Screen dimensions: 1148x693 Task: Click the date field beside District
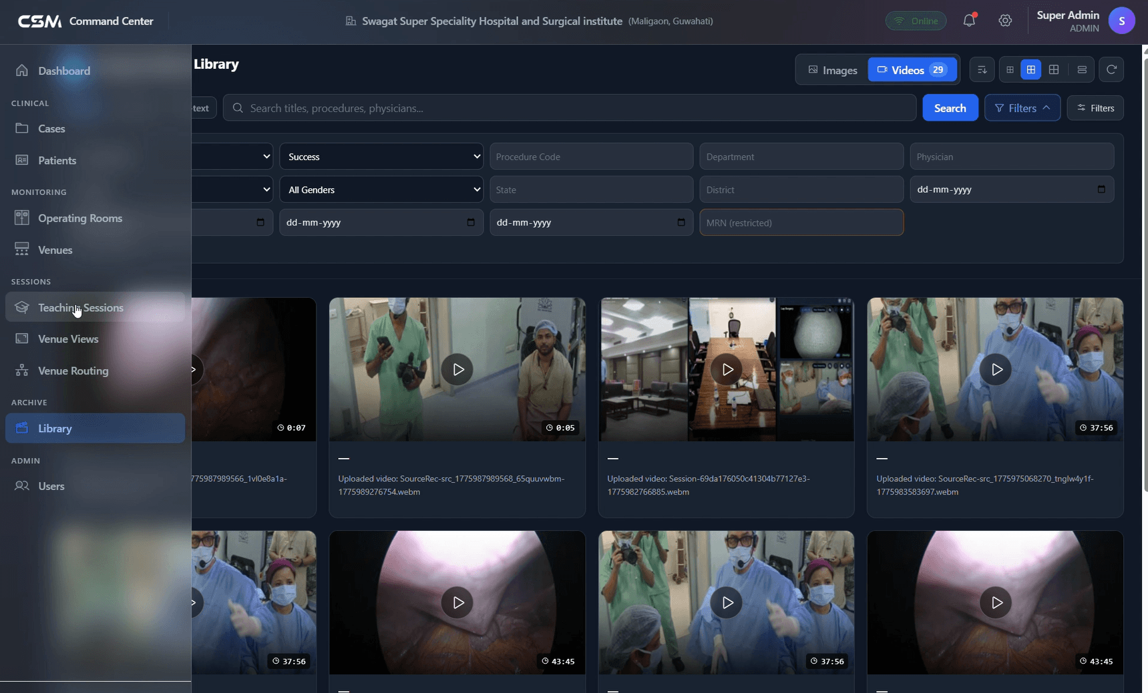pos(1012,190)
